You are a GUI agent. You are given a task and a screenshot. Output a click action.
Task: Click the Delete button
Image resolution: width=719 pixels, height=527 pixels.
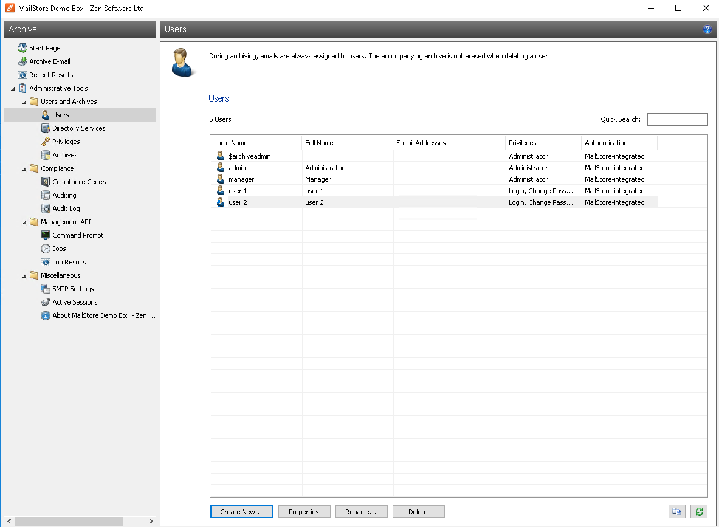click(x=419, y=511)
